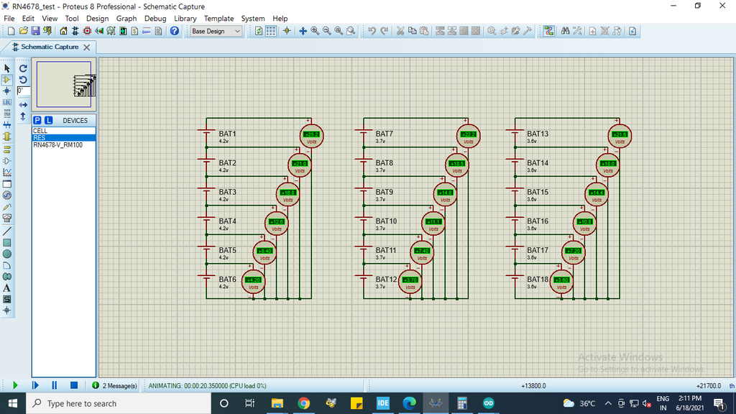
Task: Pause the running simulation
Action: point(54,385)
